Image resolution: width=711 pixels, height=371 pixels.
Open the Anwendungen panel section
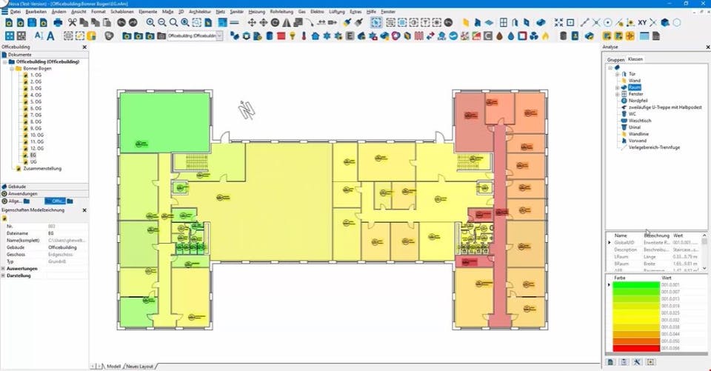tap(44, 194)
